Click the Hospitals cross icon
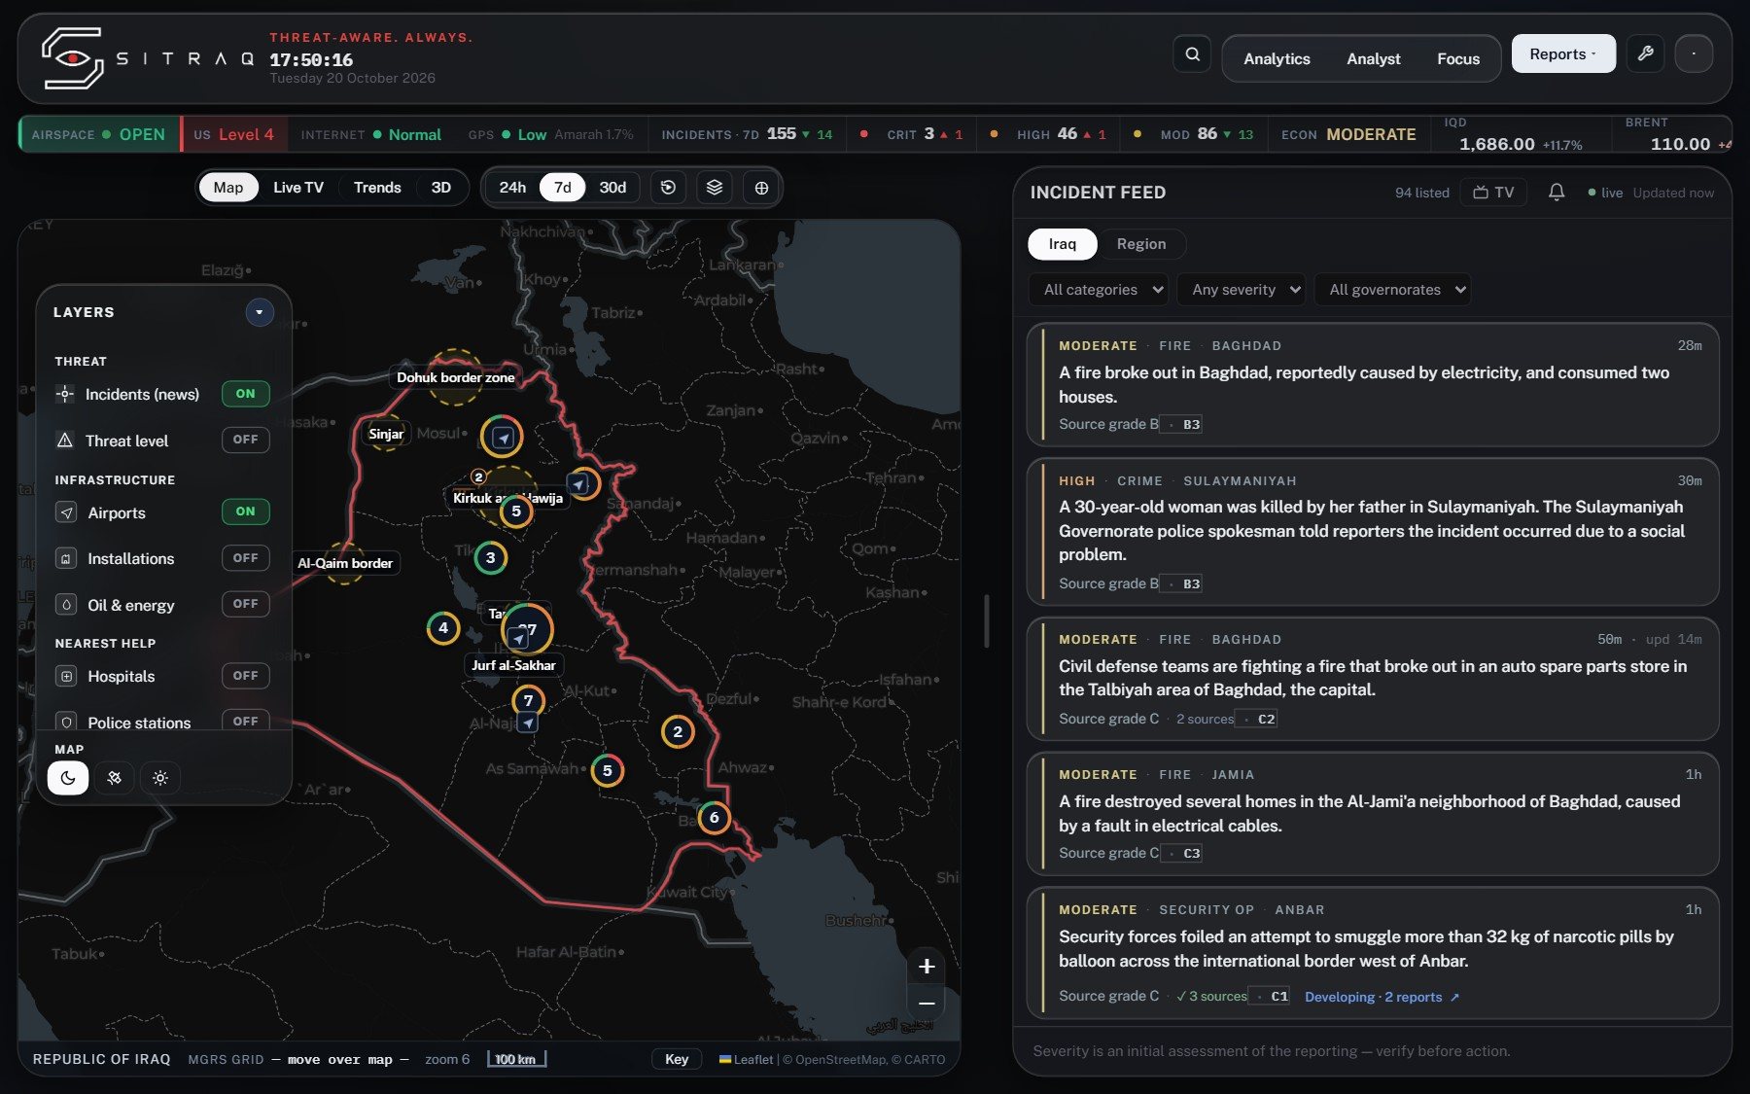Image resolution: width=1750 pixels, height=1094 pixels. (66, 676)
